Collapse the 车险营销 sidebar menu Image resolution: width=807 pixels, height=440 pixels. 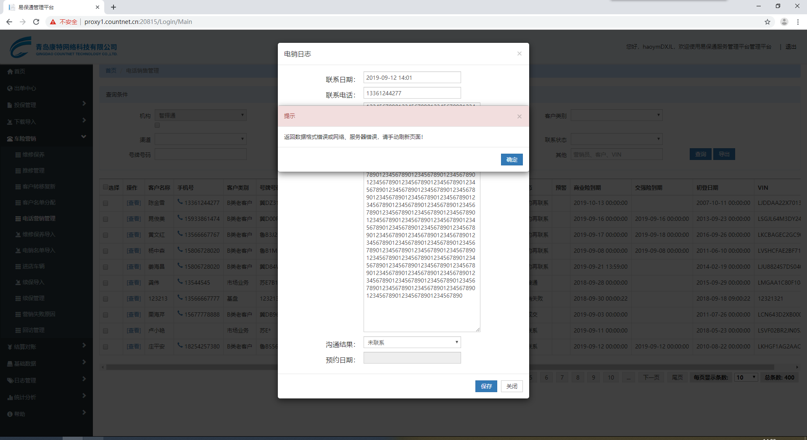(46, 139)
